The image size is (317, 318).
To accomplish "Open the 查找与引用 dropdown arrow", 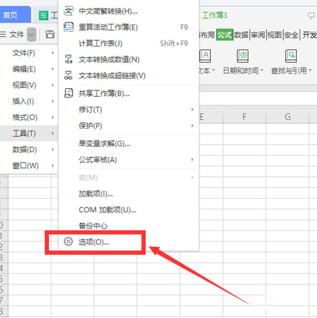I will pos(310,70).
